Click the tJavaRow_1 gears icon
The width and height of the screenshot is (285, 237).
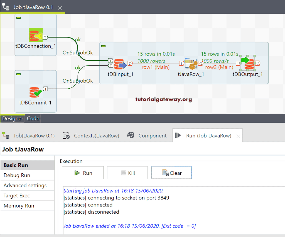[191, 63]
